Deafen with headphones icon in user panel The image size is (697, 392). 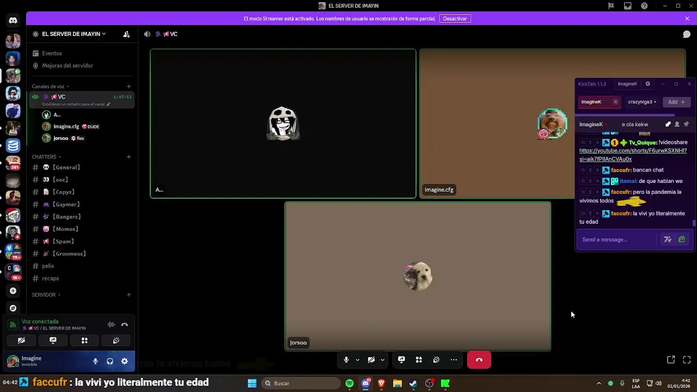pos(110,361)
